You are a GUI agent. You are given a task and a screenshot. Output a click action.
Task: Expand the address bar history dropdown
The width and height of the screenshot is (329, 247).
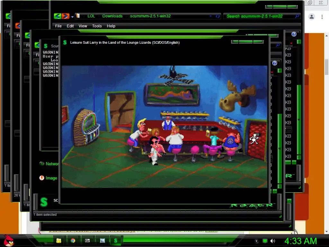pos(211,16)
